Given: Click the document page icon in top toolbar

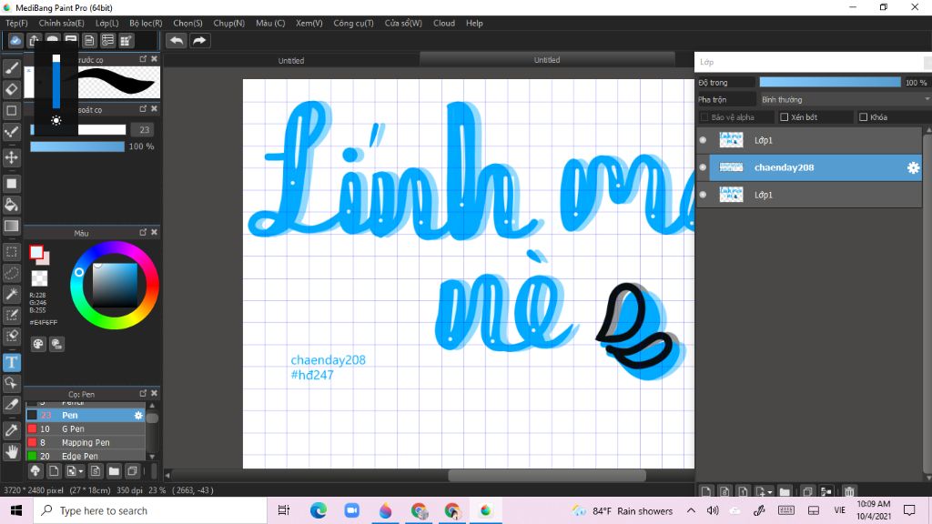Looking at the screenshot, I should [89, 40].
